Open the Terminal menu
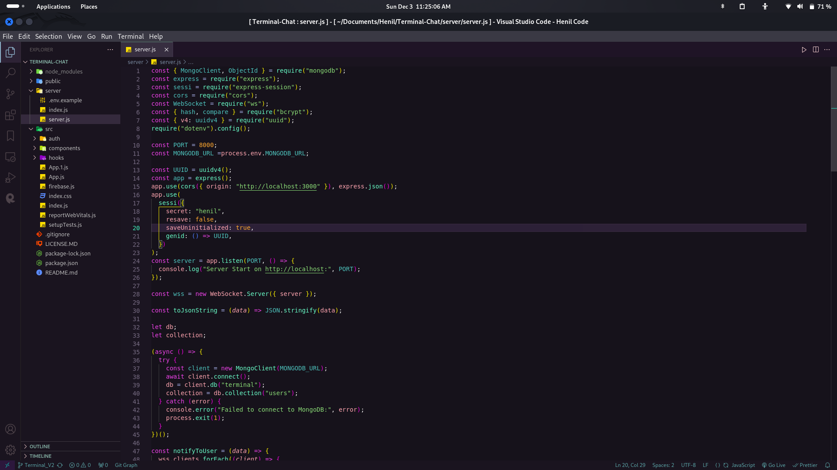Viewport: 837px width, 470px height. (130, 37)
